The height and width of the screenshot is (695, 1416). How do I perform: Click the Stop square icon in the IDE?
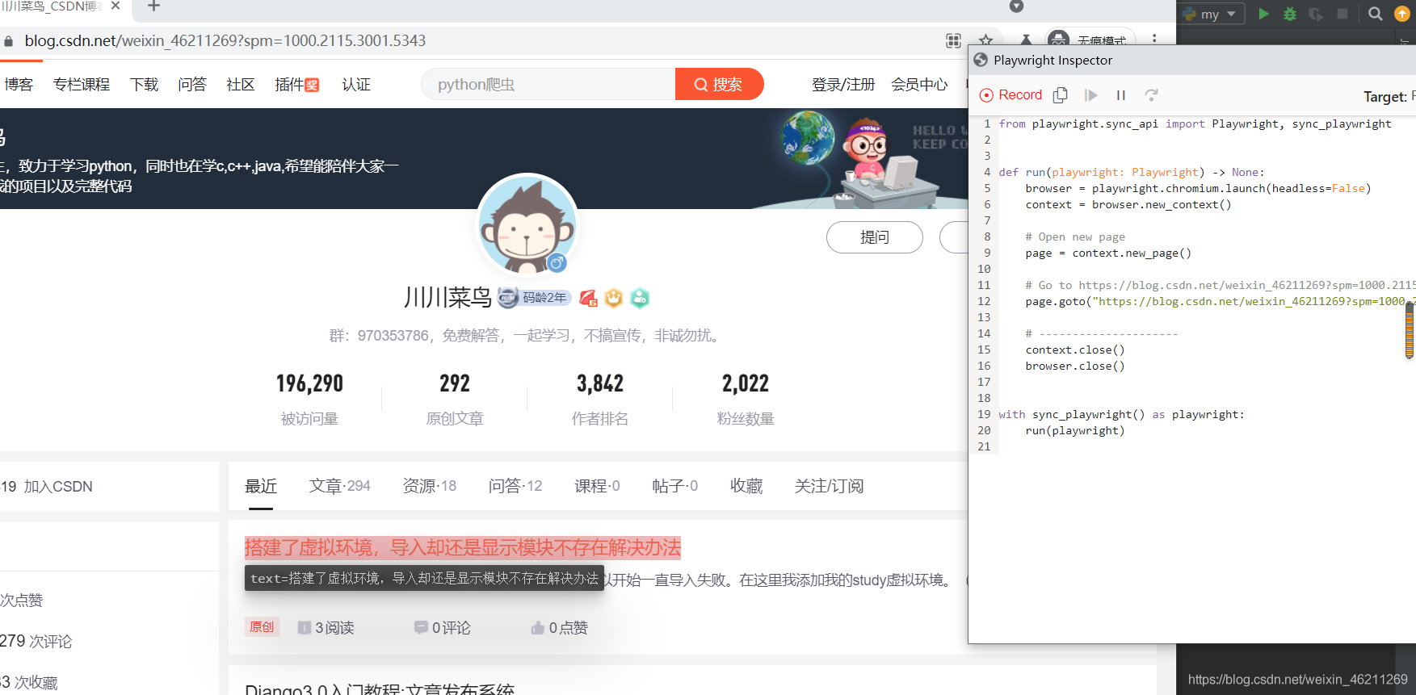[1342, 14]
